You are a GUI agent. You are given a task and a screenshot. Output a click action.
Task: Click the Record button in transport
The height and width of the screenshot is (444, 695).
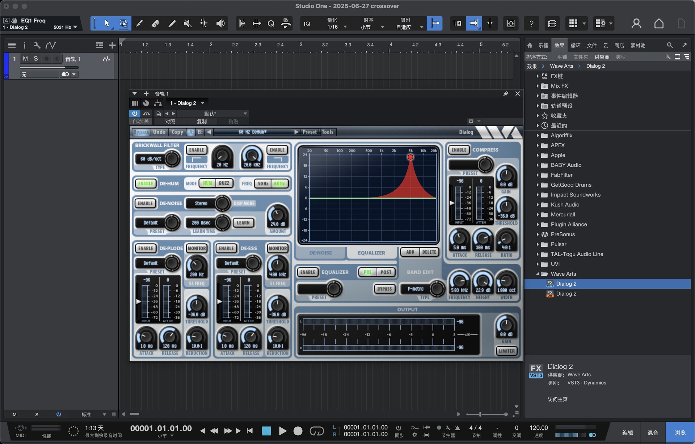click(298, 431)
